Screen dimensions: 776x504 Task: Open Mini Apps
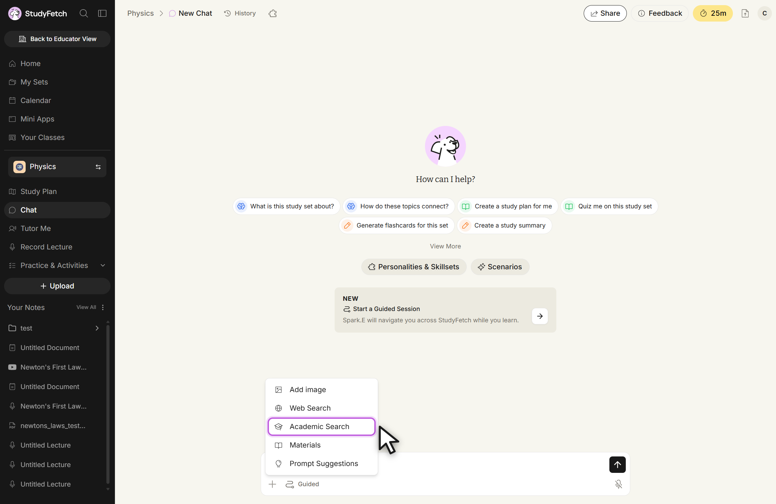pos(57,119)
